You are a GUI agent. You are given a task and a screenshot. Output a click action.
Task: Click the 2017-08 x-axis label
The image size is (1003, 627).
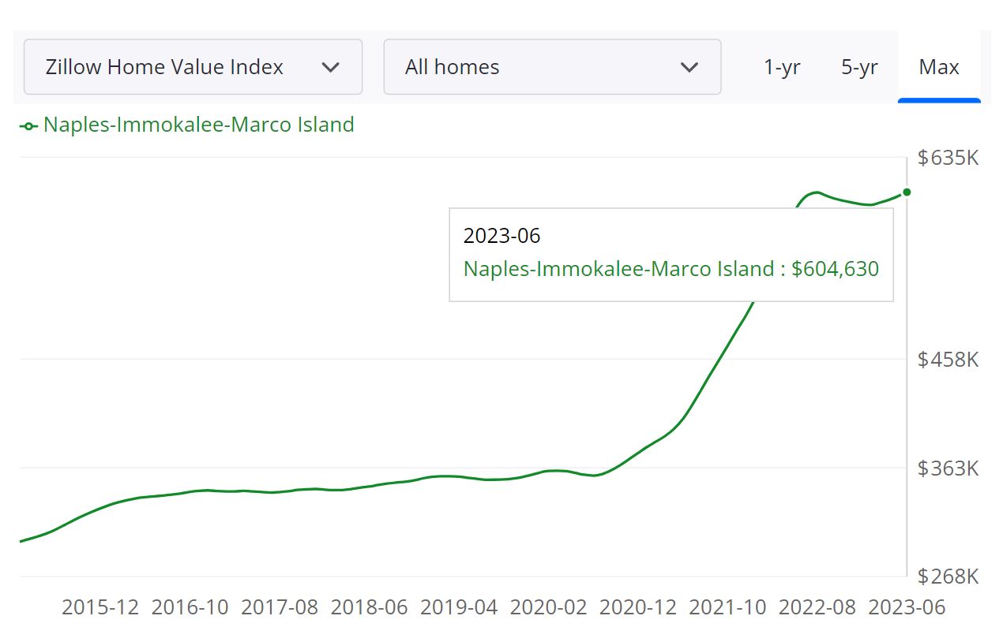280,607
